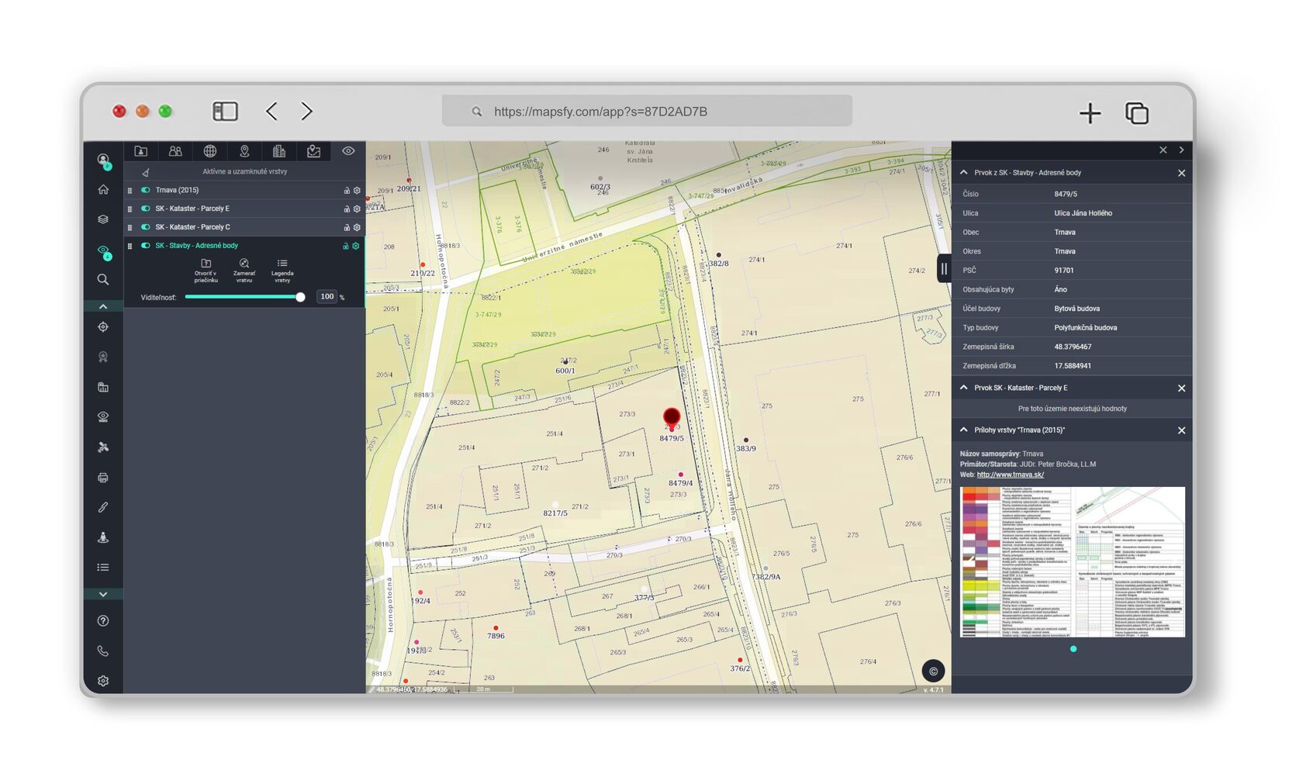Click the browser address bar
The image size is (1303, 770).
coord(647,111)
